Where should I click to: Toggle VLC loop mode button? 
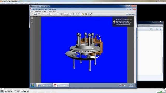pyautogui.click(x=25, y=91)
